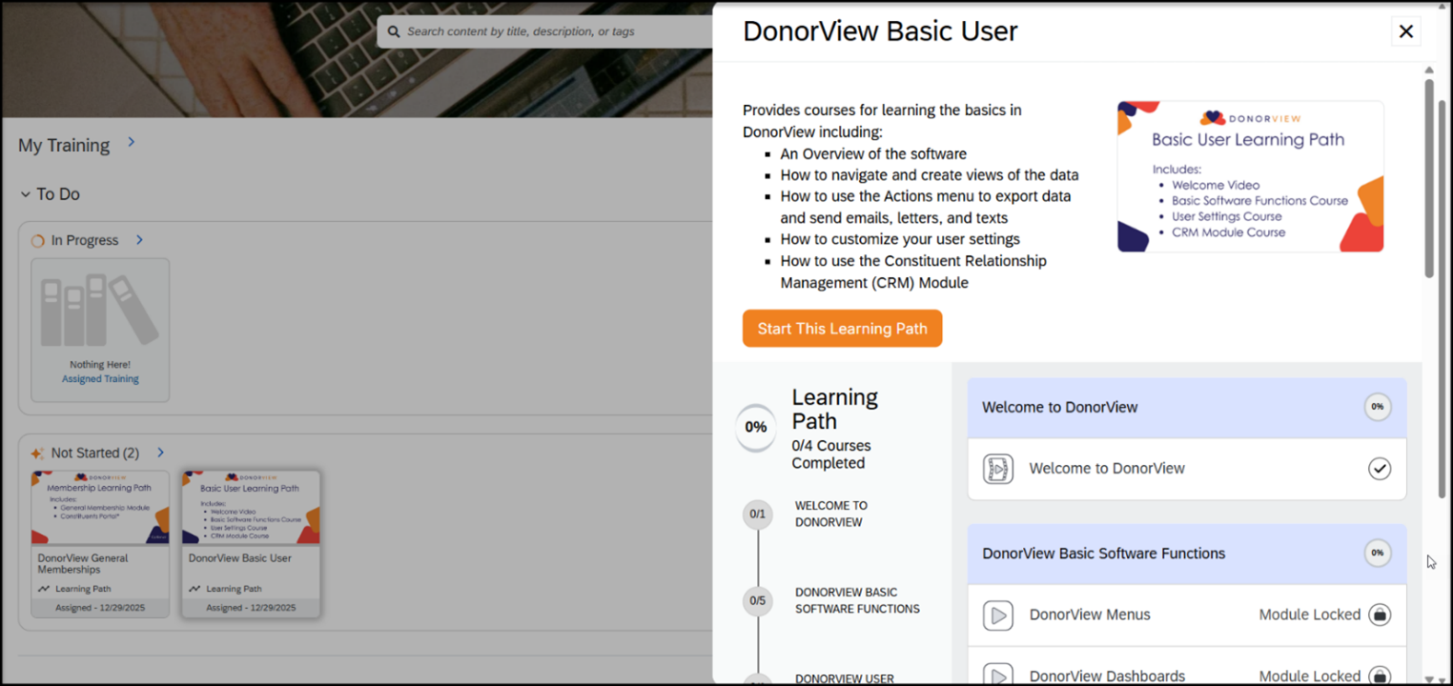Click the 0/4 Courses Completed text
1453x686 pixels.
pos(830,454)
